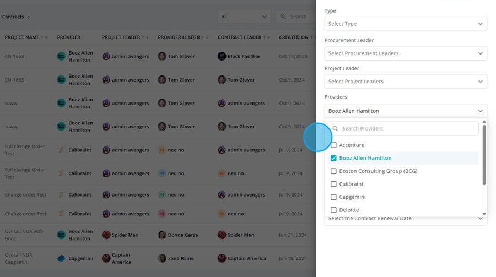
Task: Click the Oct 14, 2024 date cell
Action: [x=293, y=56]
